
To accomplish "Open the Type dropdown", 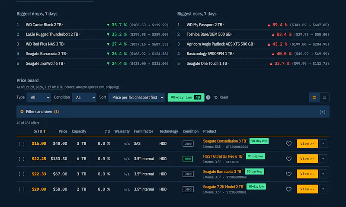I will [x=38, y=97].
